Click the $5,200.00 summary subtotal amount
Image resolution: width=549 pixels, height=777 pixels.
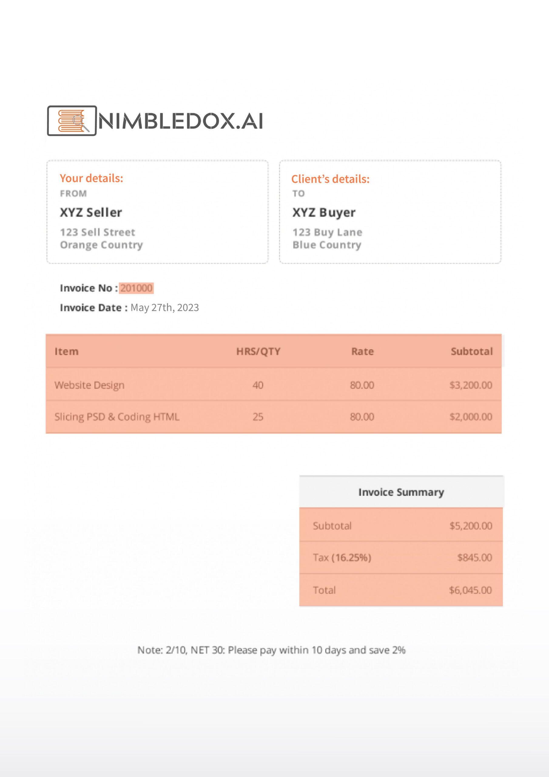(x=470, y=526)
